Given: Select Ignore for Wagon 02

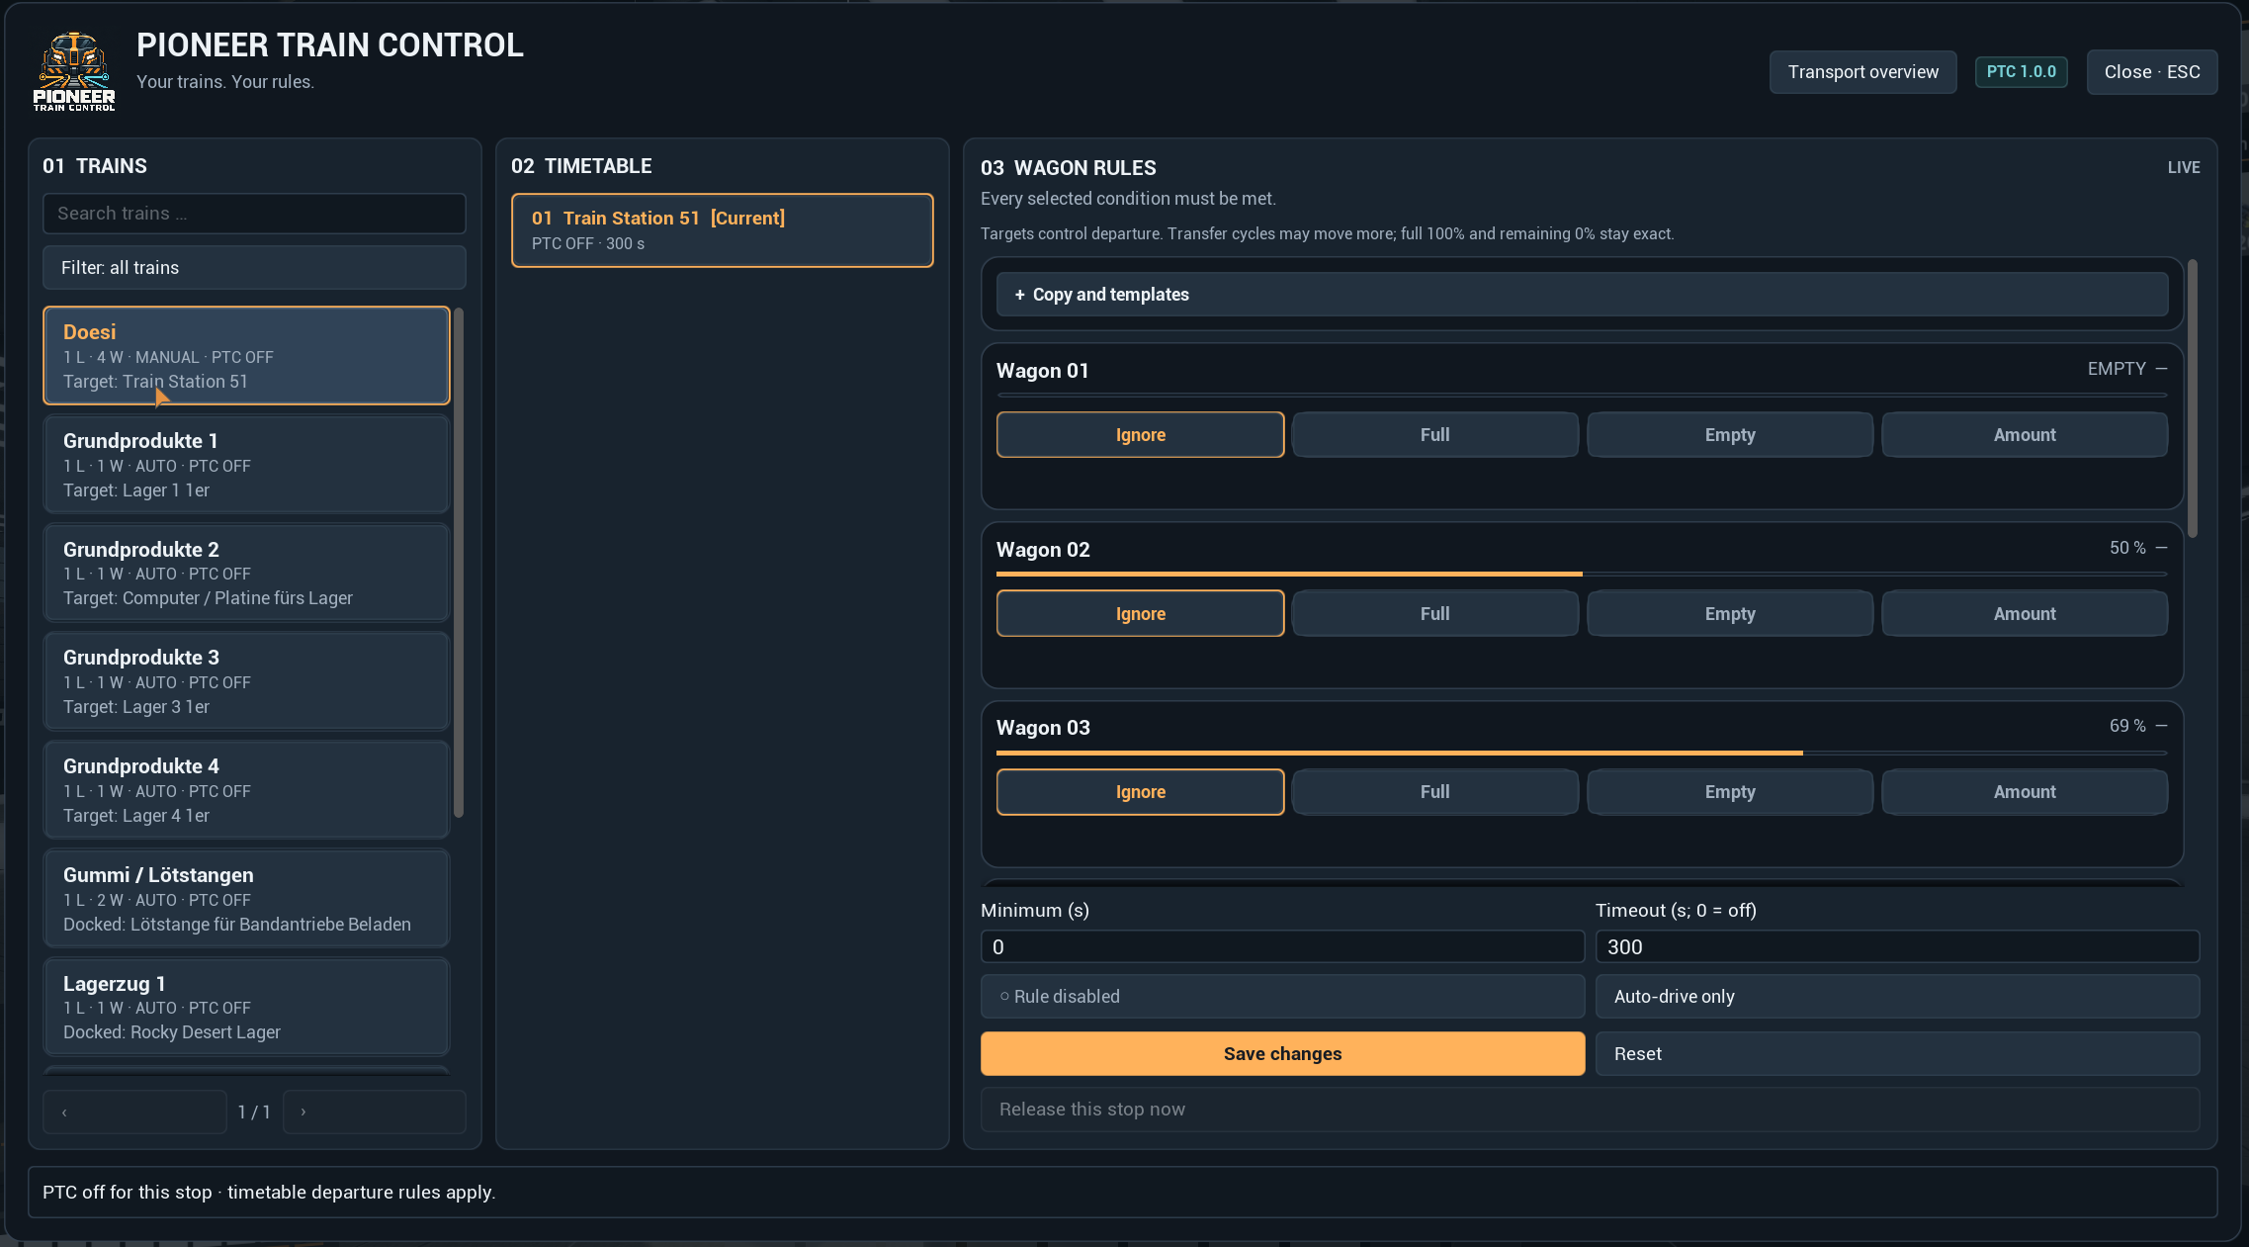Looking at the screenshot, I should 1140,614.
